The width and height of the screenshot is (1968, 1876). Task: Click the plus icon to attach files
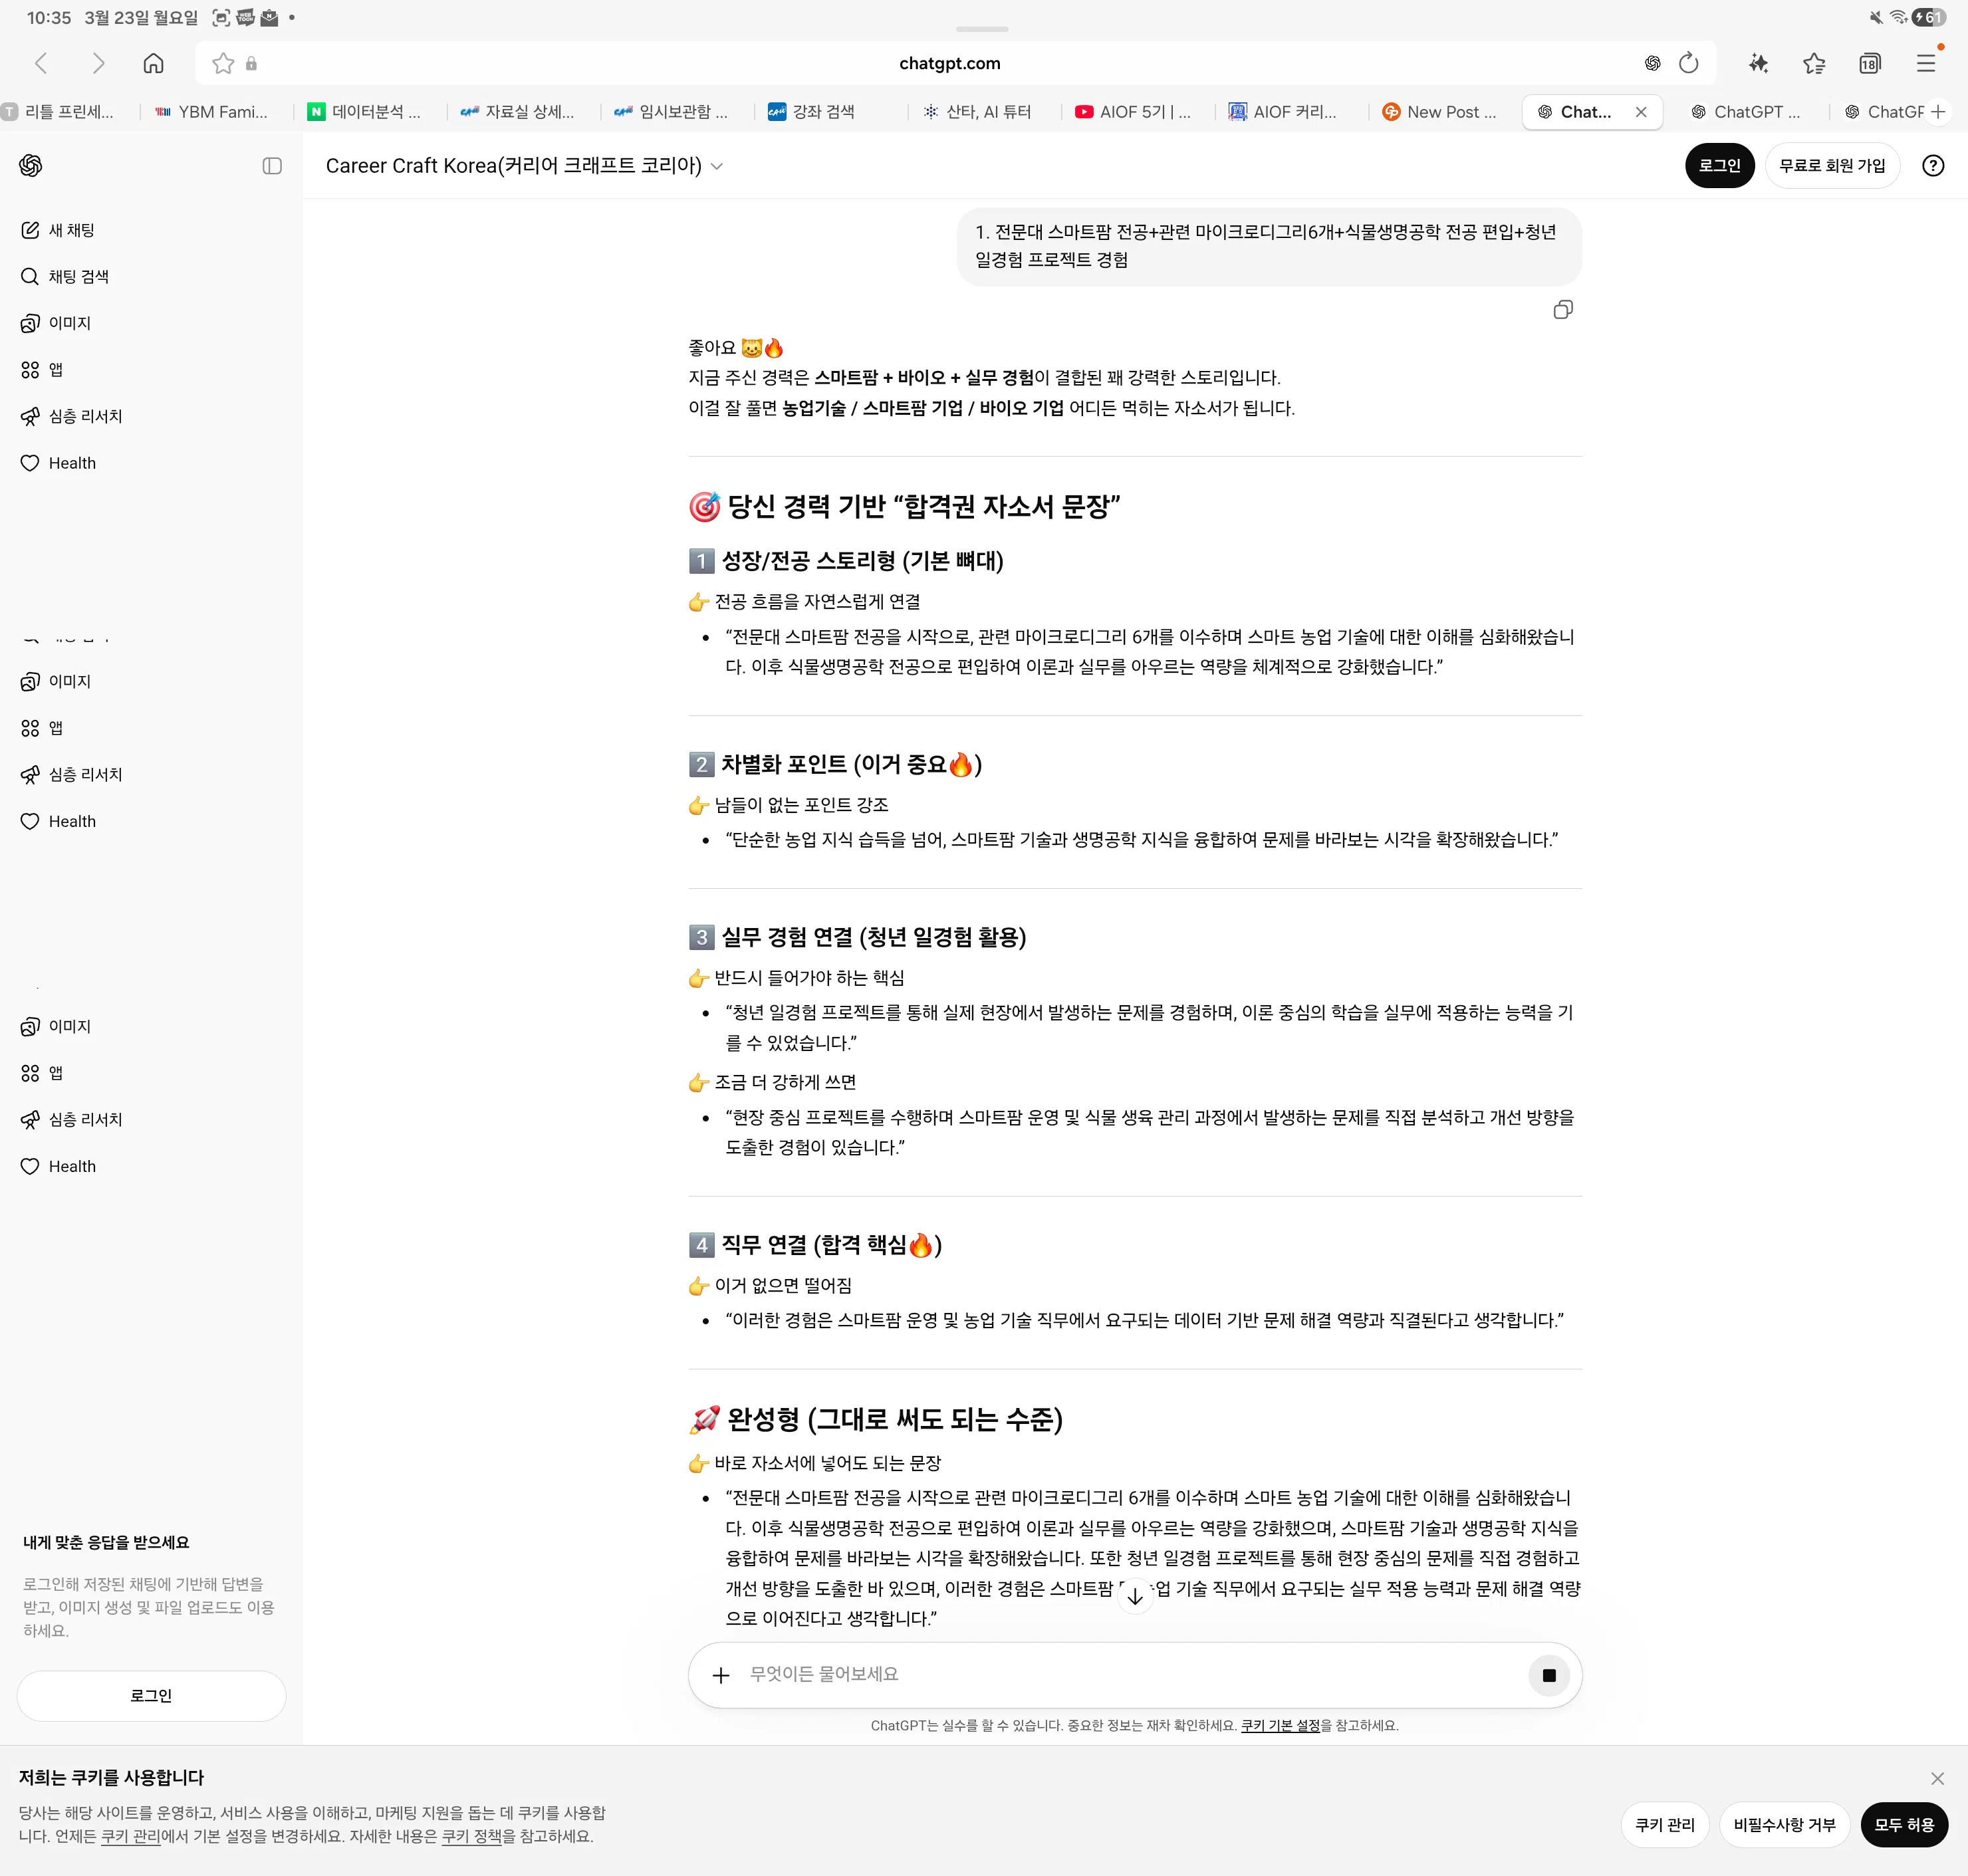coord(720,1674)
